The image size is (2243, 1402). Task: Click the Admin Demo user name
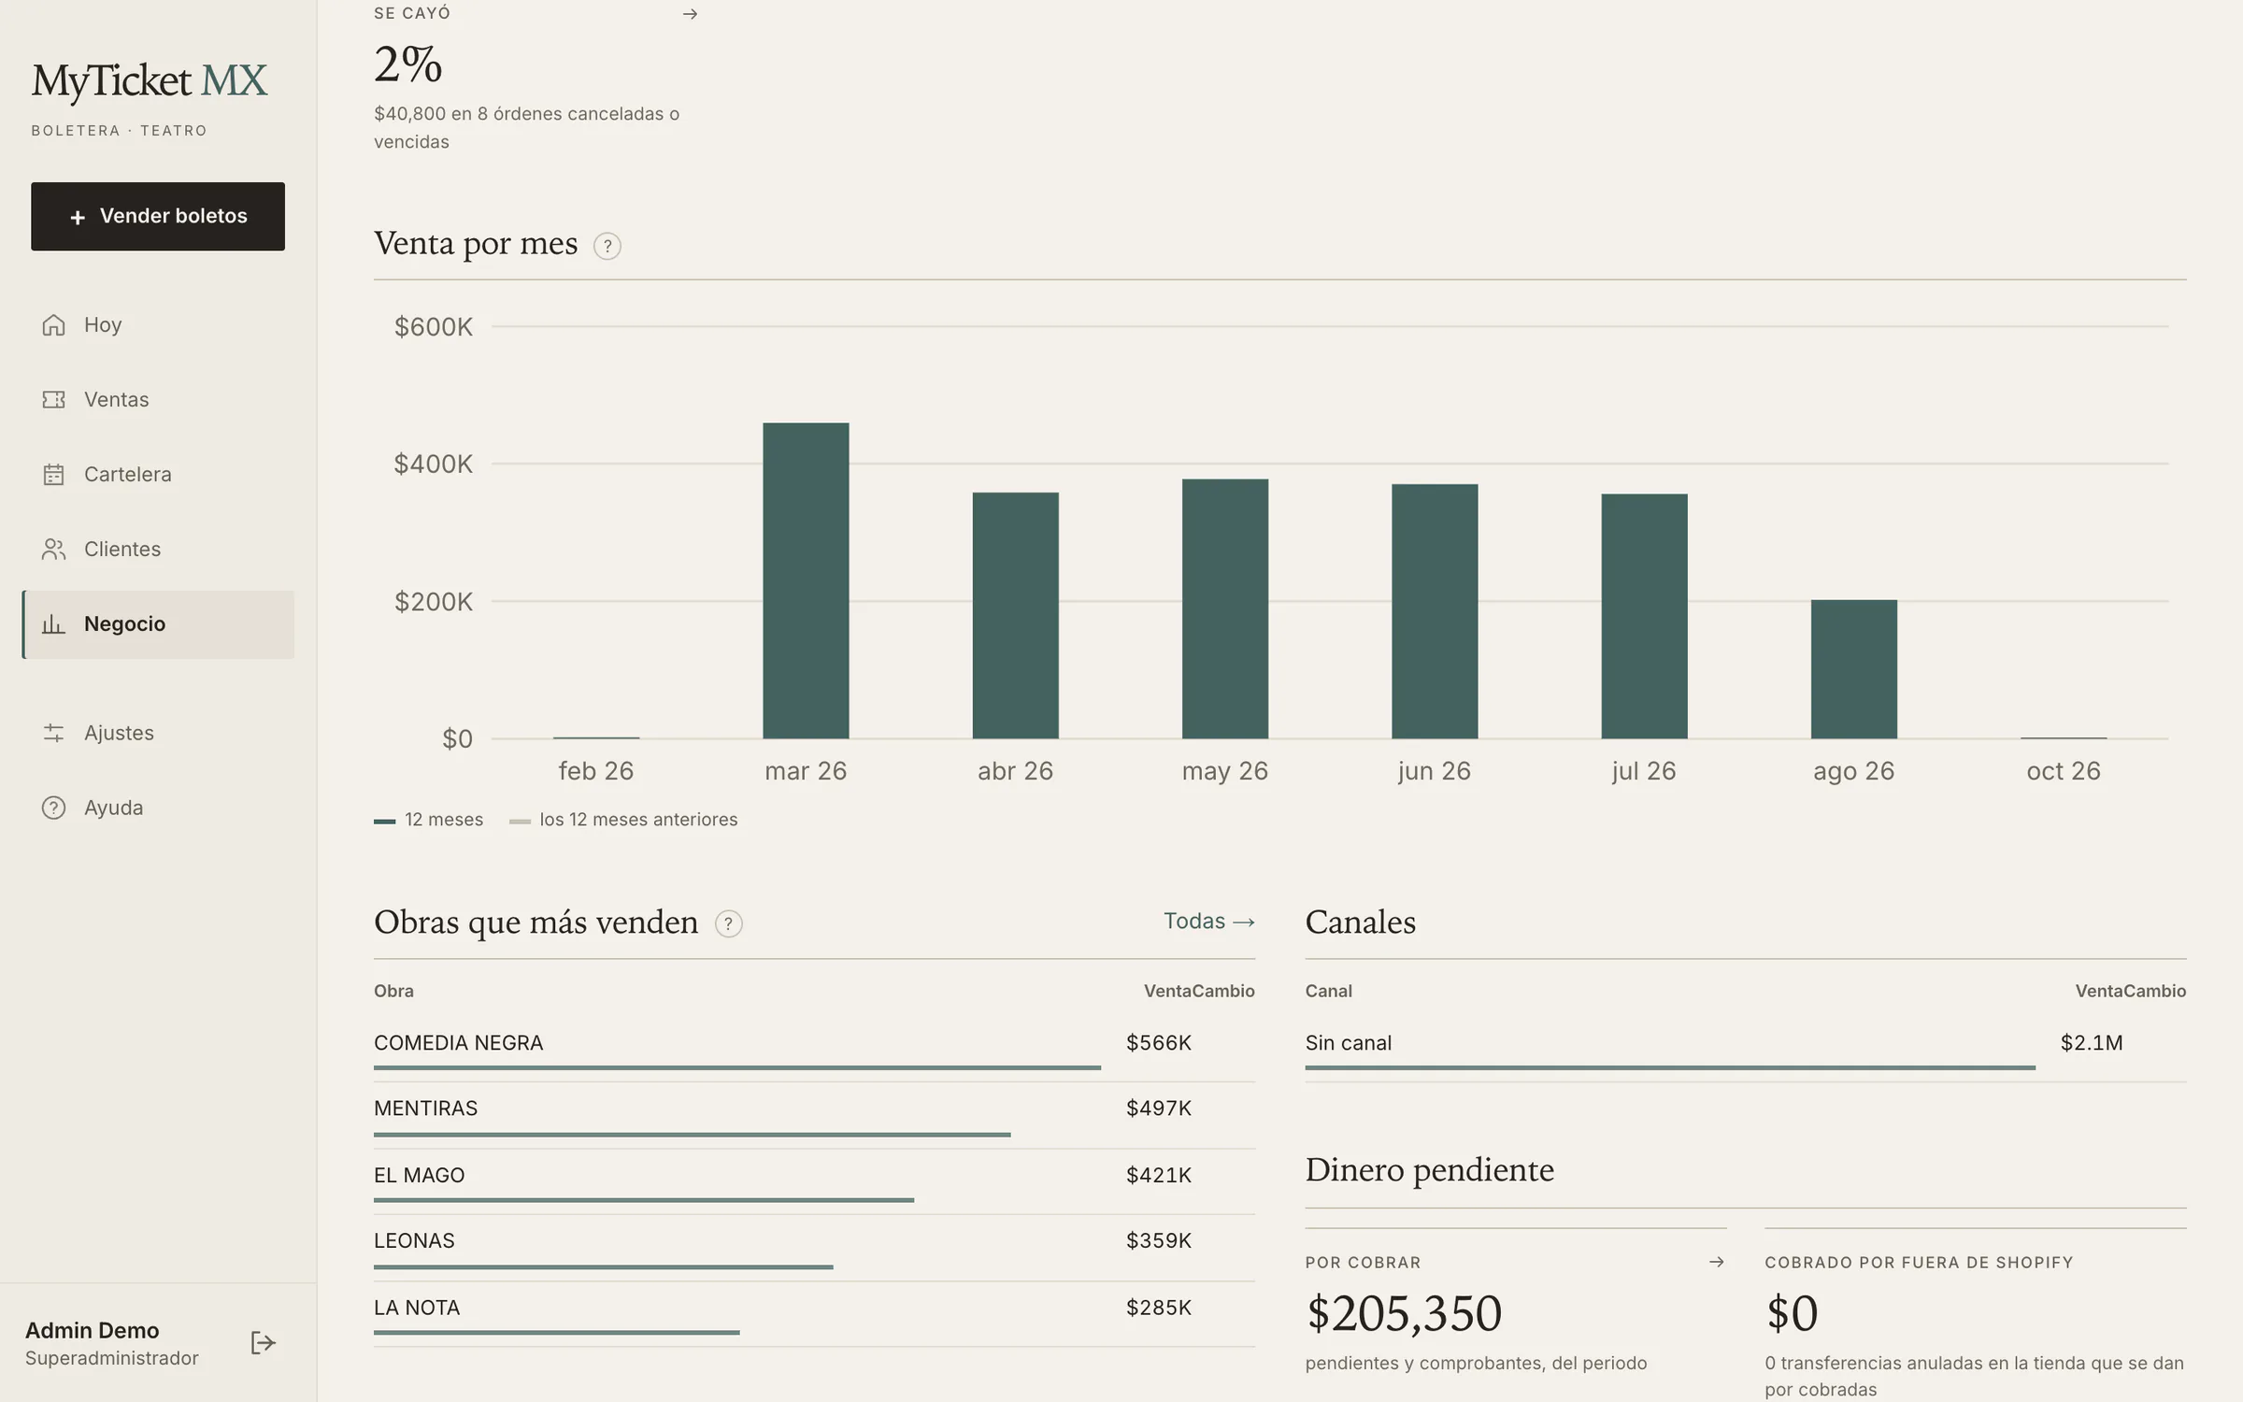tap(93, 1330)
